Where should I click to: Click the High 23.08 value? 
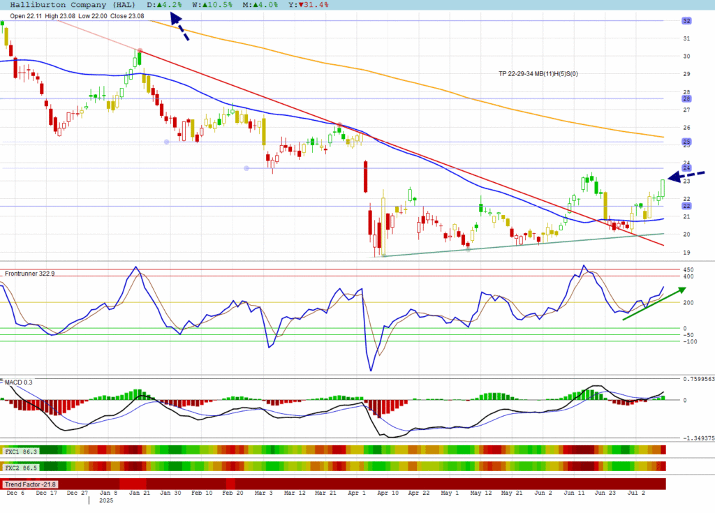pyautogui.click(x=60, y=16)
